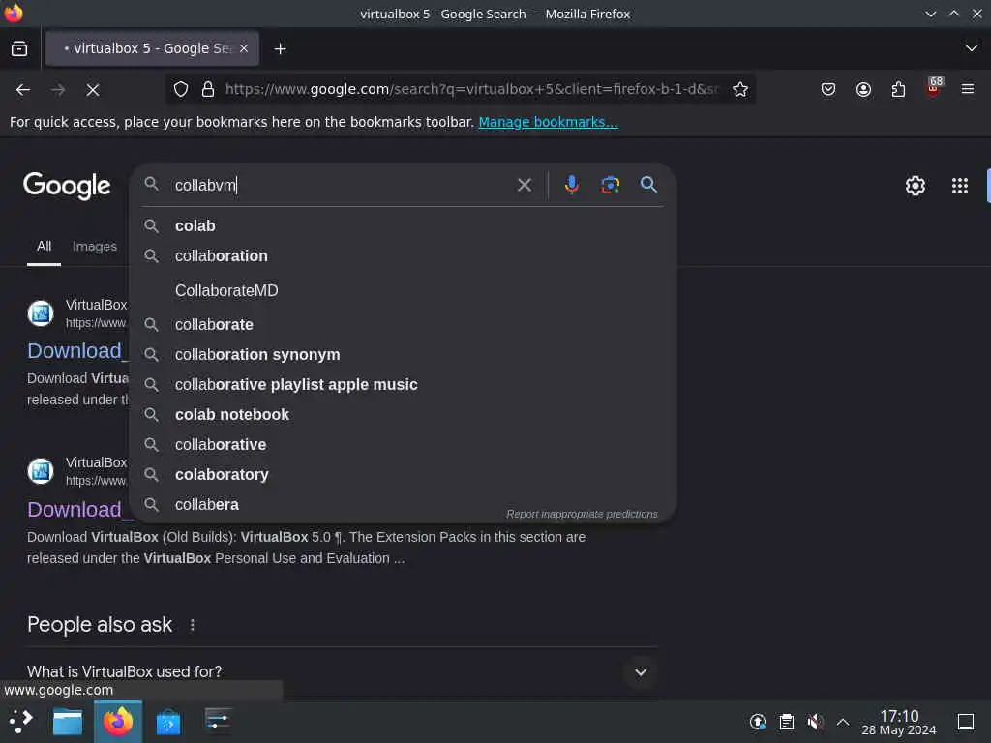
Task: Open the clock showing 17:10
Action: (899, 722)
